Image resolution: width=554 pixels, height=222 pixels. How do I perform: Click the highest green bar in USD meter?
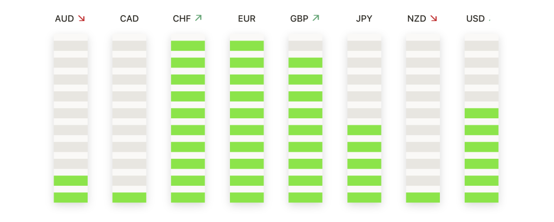482,113
